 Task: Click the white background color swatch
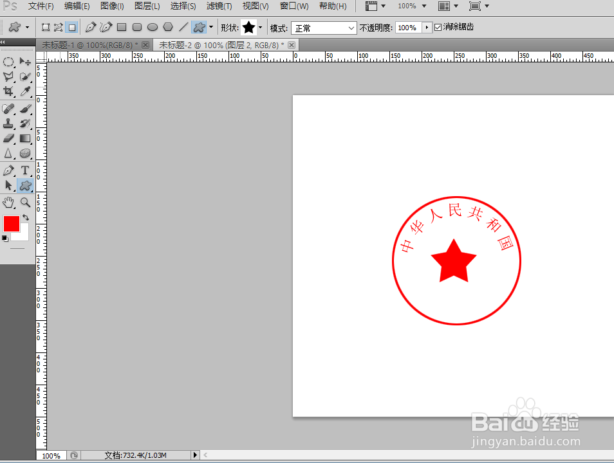(x=24, y=234)
